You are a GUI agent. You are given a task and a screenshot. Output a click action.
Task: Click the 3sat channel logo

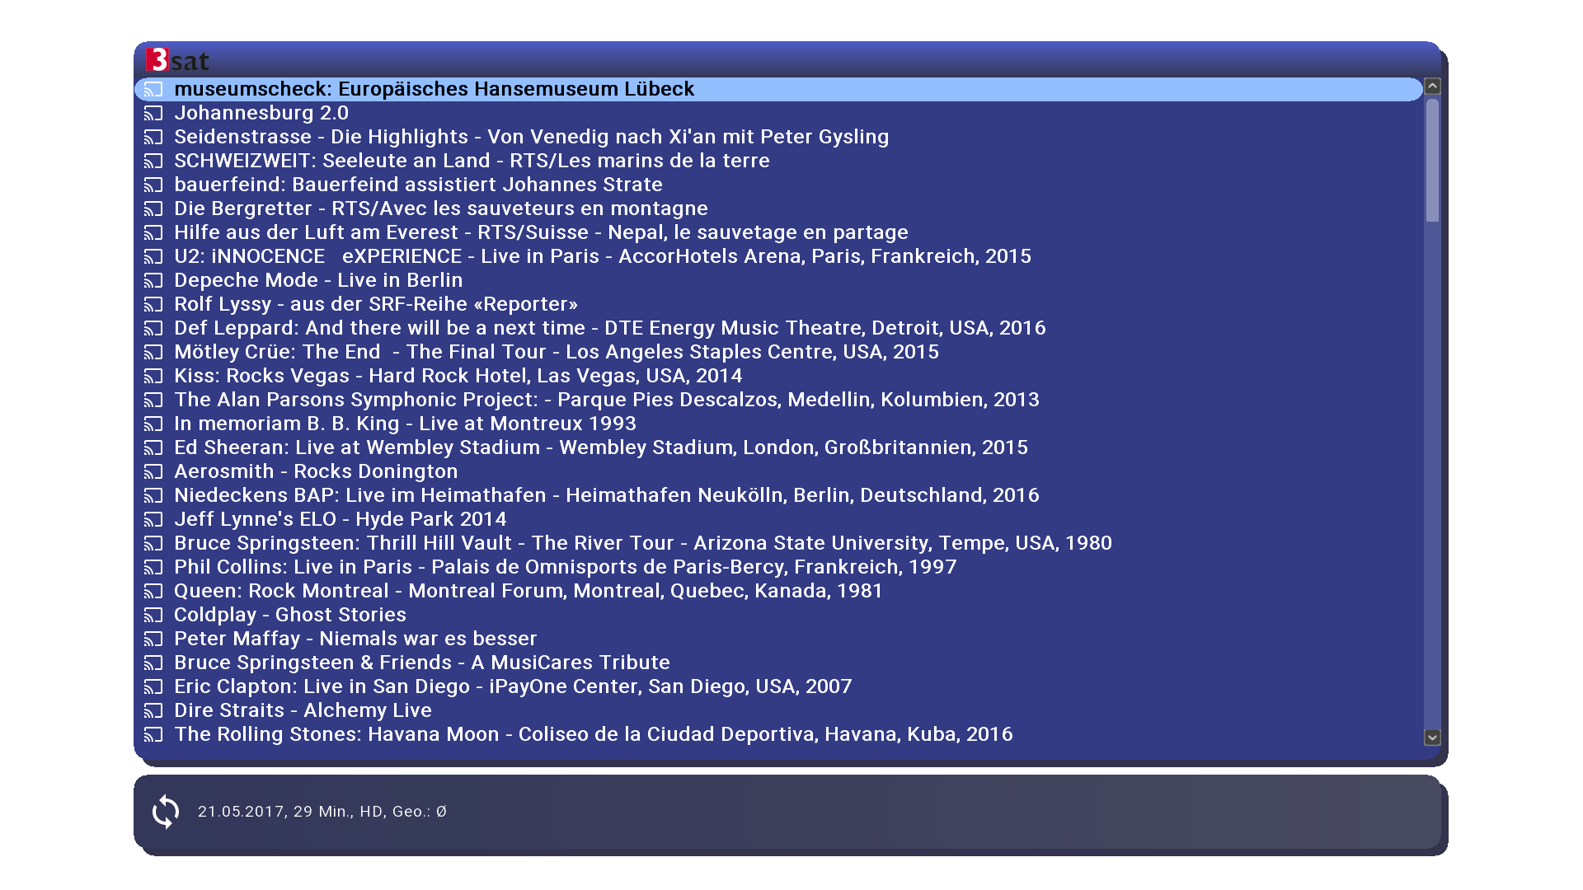coord(177,59)
